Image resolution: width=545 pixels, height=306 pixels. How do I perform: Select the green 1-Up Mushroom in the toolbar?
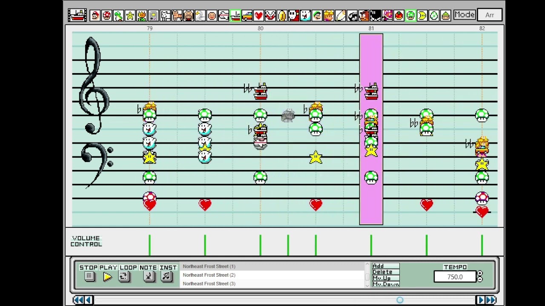click(x=410, y=15)
